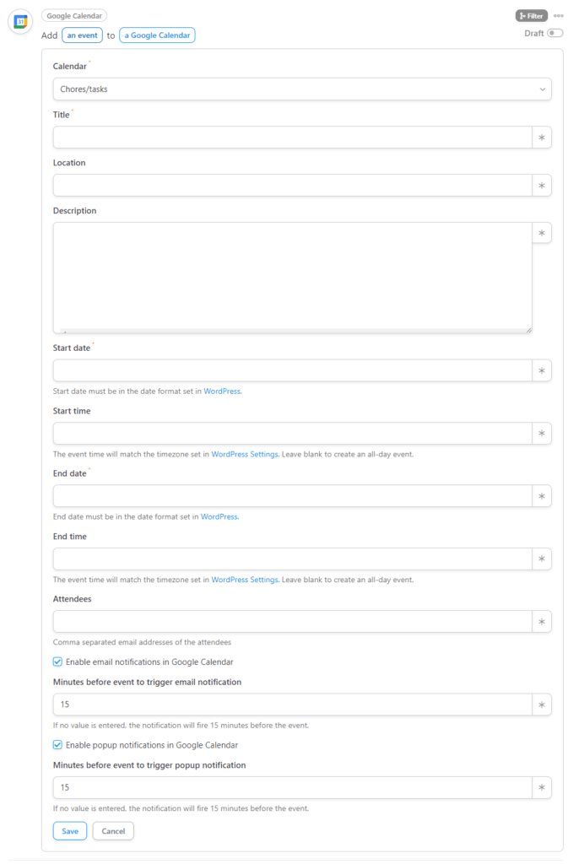The image size is (568, 864).
Task: Open the token picker next to Attendees
Action: pos(541,622)
